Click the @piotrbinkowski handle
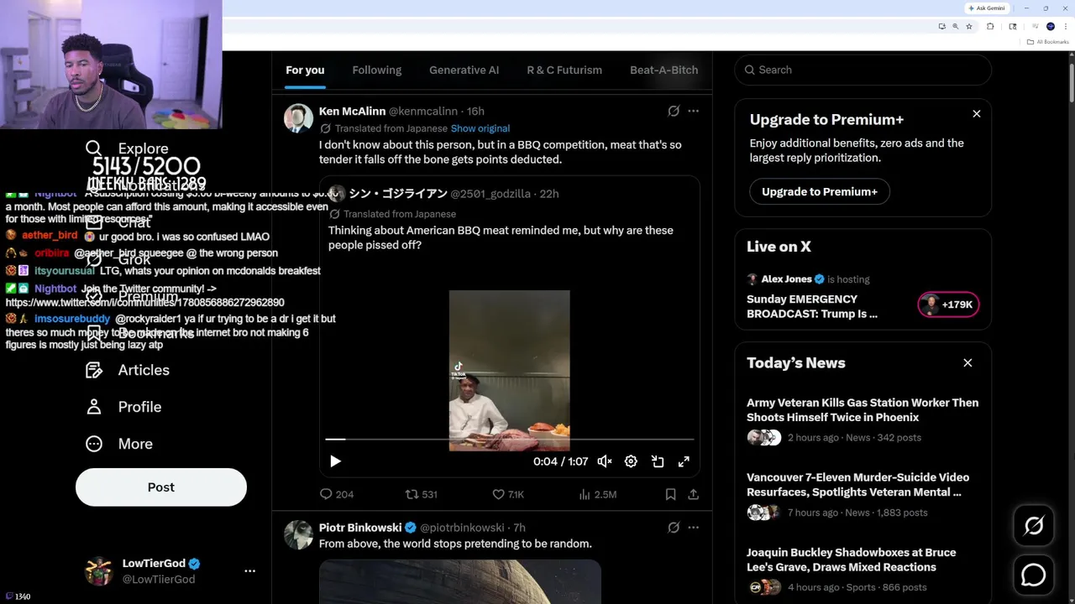Image resolution: width=1075 pixels, height=604 pixels. [462, 528]
